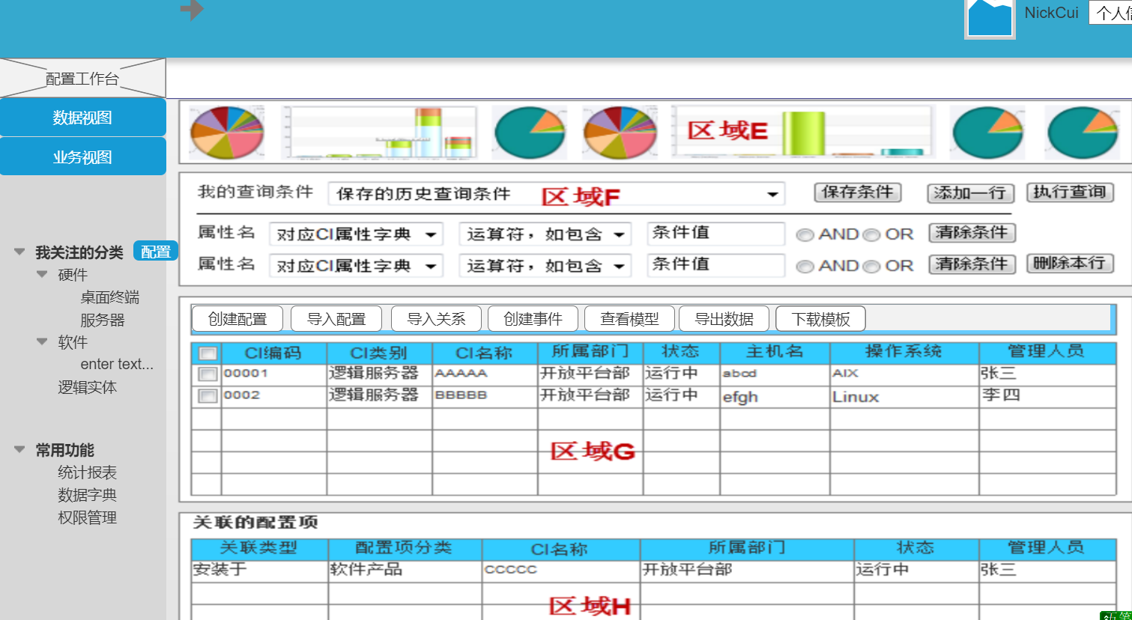This screenshot has height=620, width=1132.
Task: Click the CI编码 column header
Action: (273, 353)
